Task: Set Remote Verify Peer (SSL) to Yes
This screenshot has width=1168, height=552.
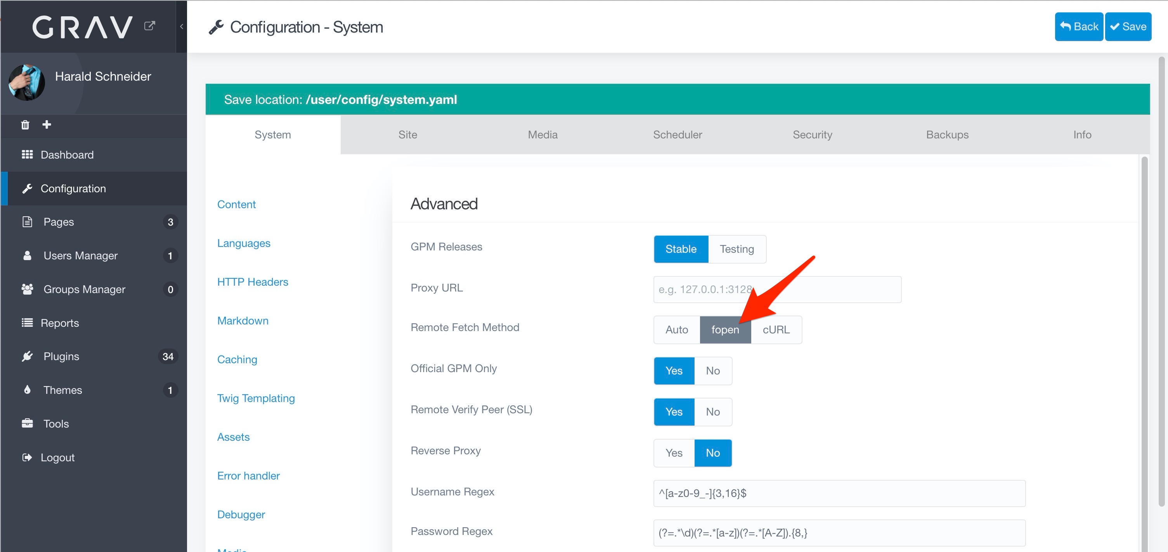Action: (674, 412)
